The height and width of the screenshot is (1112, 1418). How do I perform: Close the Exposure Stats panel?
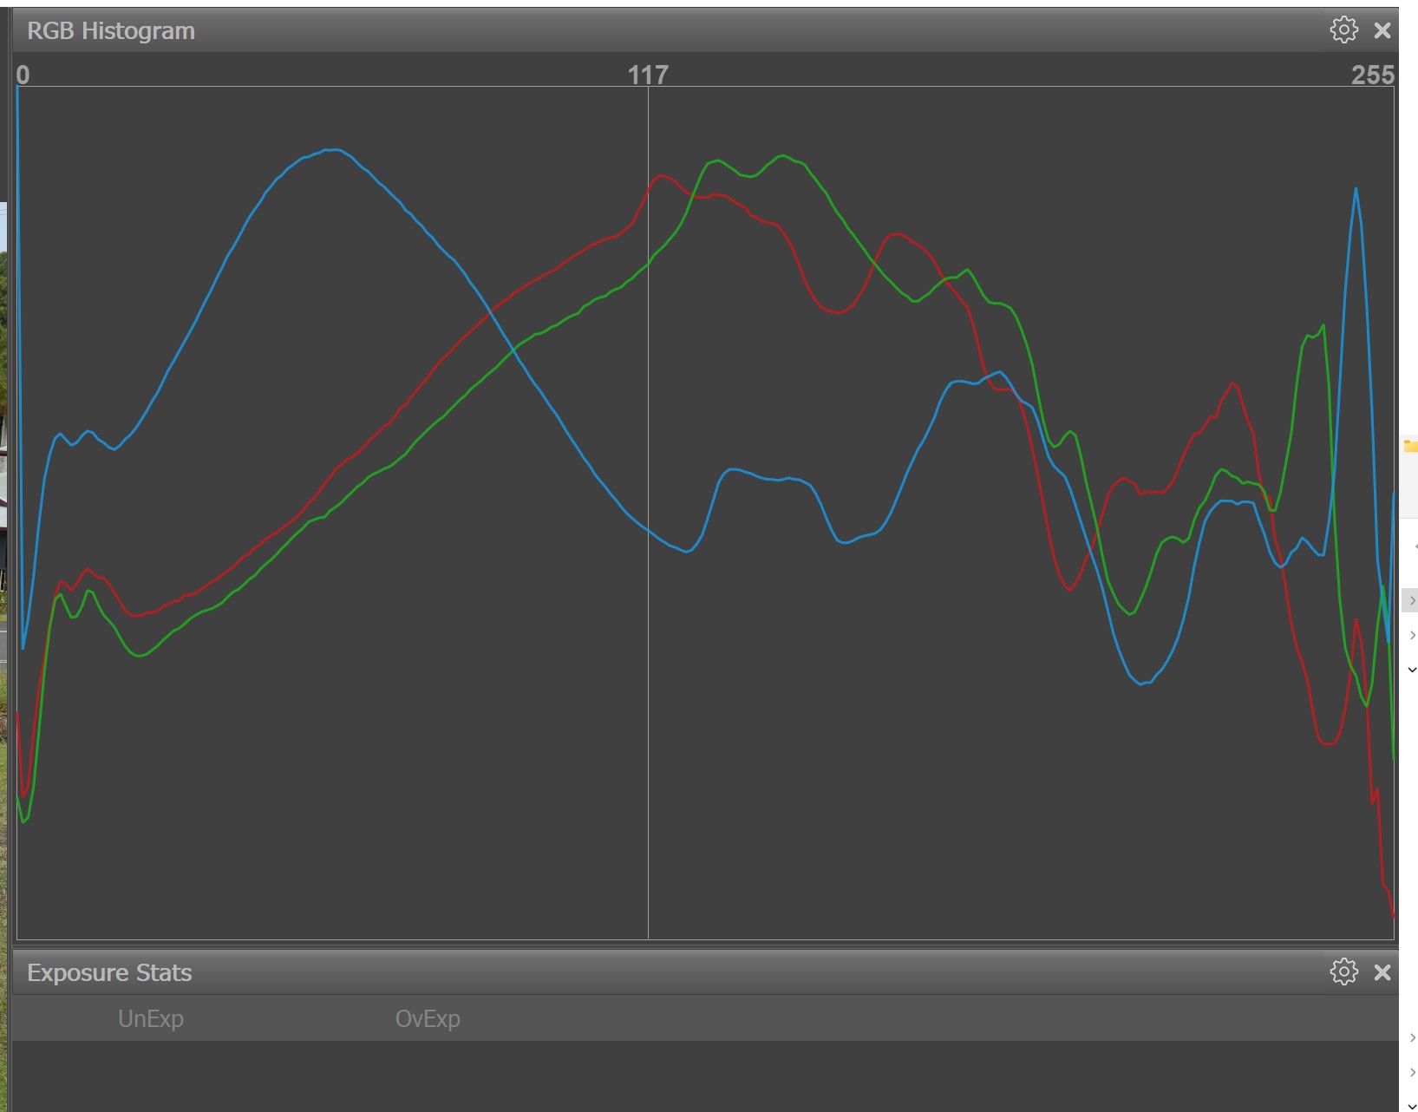tap(1382, 972)
